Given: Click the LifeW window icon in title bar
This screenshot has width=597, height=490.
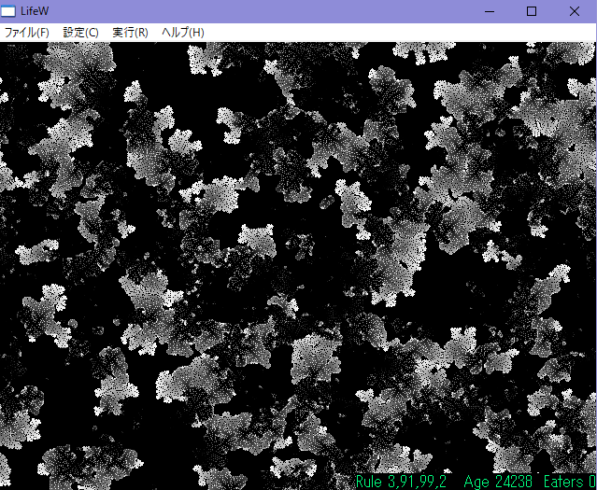Looking at the screenshot, I should pyautogui.click(x=9, y=11).
